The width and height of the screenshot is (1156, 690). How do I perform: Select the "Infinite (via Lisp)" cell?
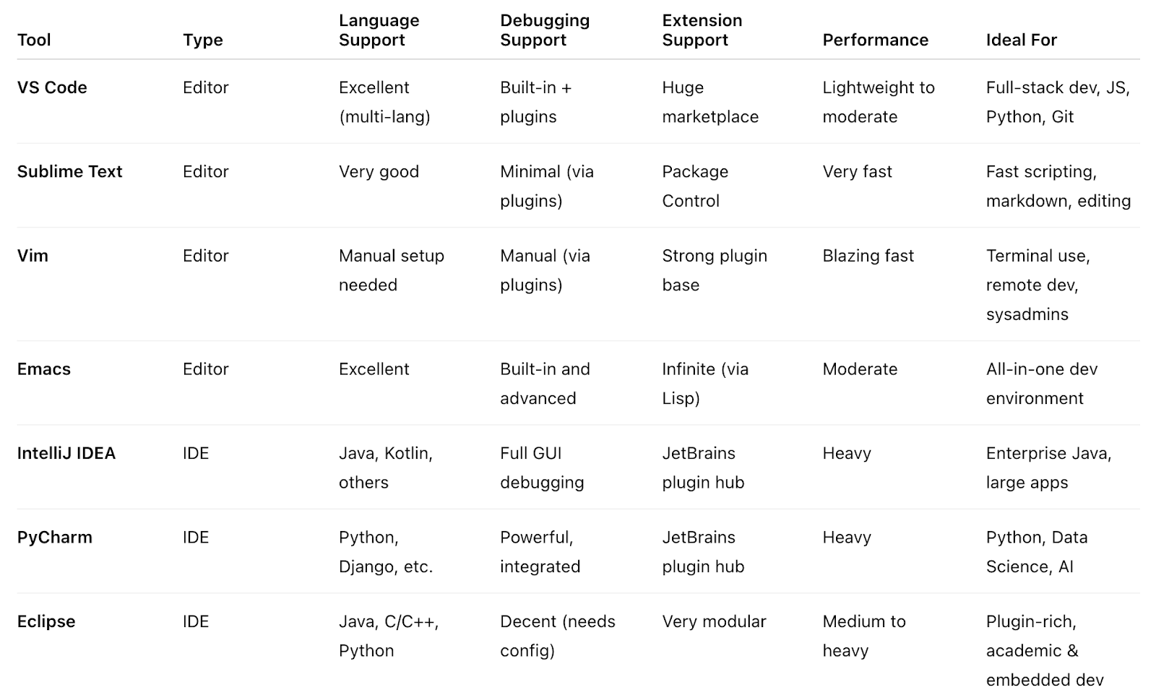click(x=704, y=384)
